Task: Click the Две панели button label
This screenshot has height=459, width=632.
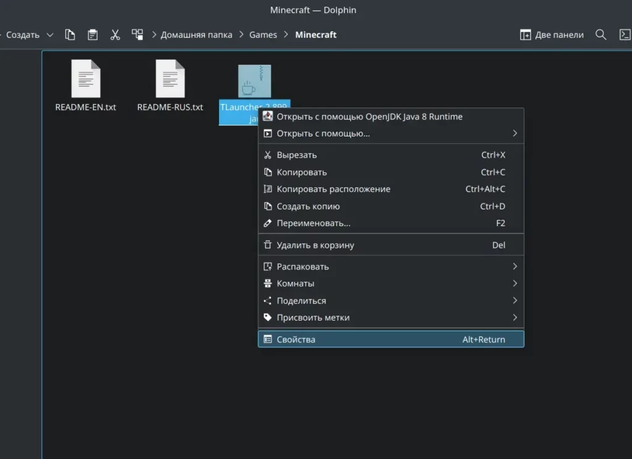Action: coord(559,35)
